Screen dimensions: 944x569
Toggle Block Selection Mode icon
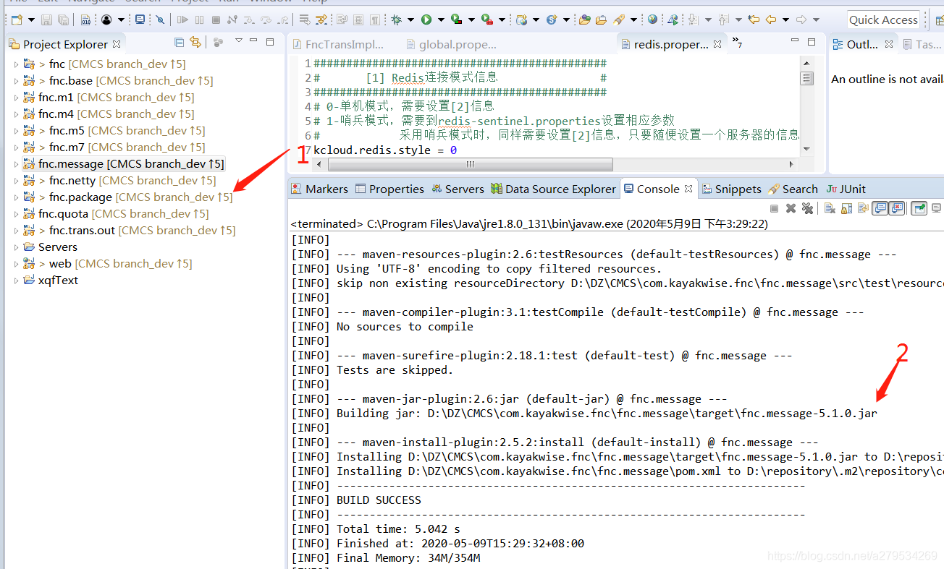(358, 20)
